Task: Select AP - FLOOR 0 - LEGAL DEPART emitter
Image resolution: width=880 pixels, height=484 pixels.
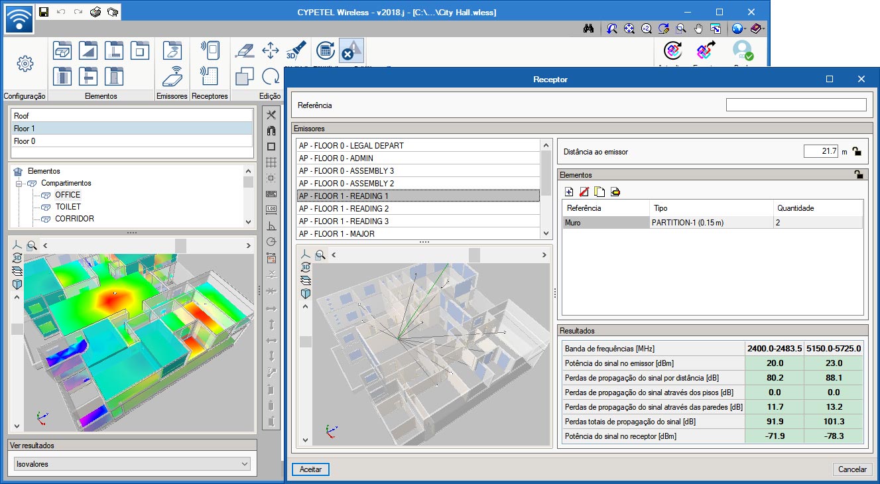Action: point(418,145)
